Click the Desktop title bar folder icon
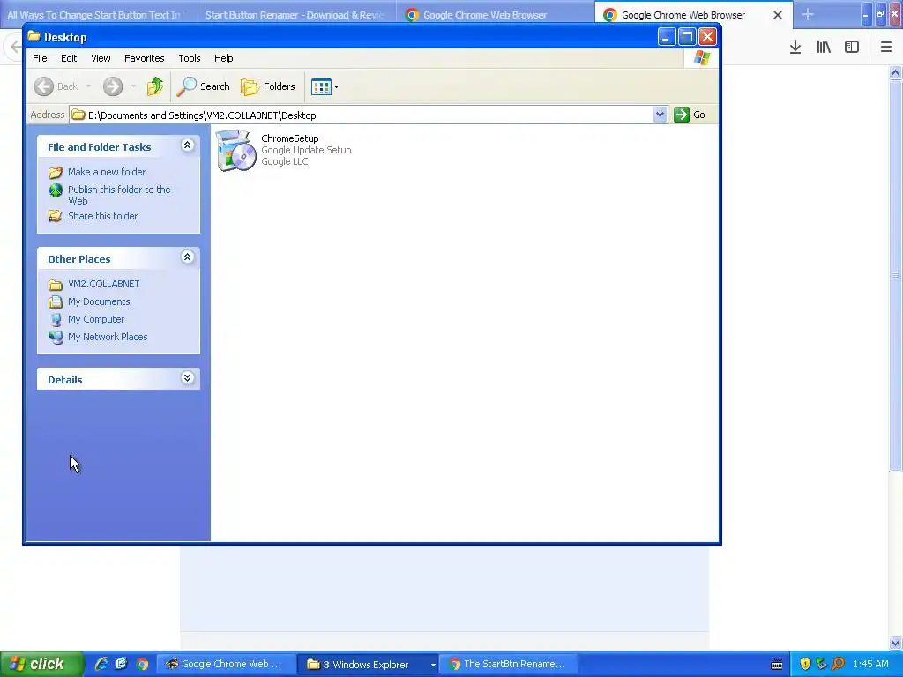This screenshot has height=677, width=903. pos(34,37)
